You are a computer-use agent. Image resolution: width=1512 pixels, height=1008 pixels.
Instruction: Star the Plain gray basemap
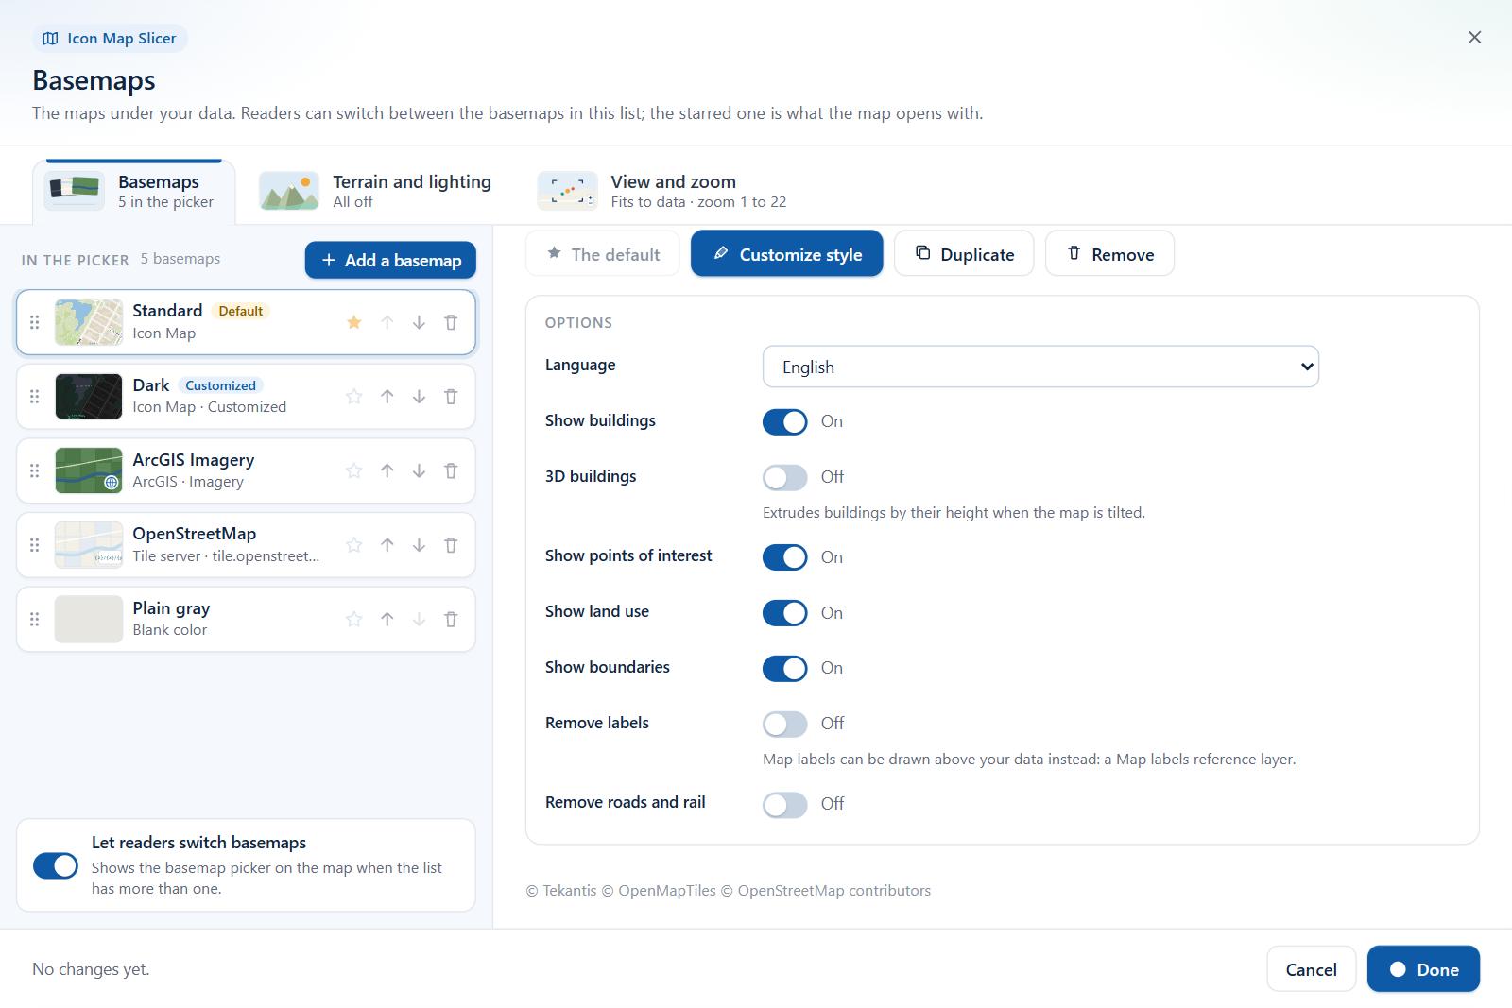click(354, 620)
